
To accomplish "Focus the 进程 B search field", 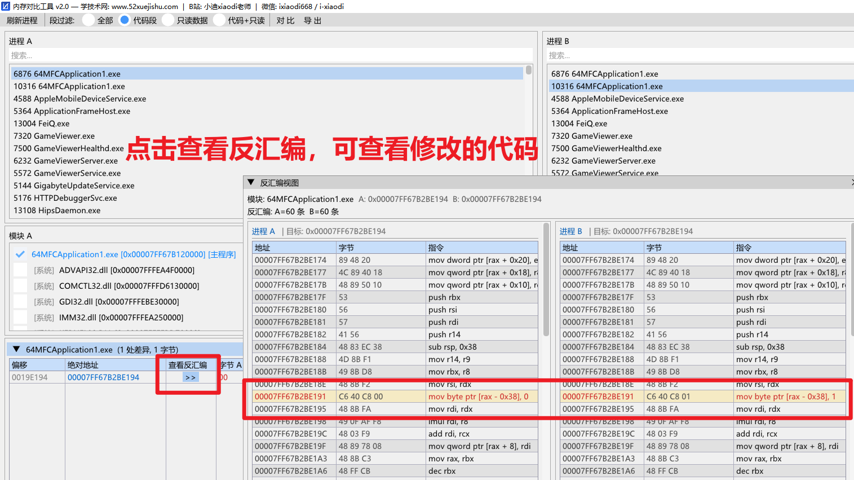I will [700, 55].
